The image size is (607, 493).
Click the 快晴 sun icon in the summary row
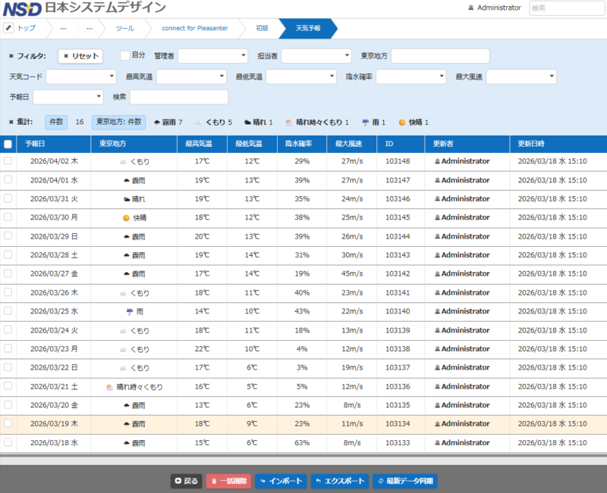[402, 122]
